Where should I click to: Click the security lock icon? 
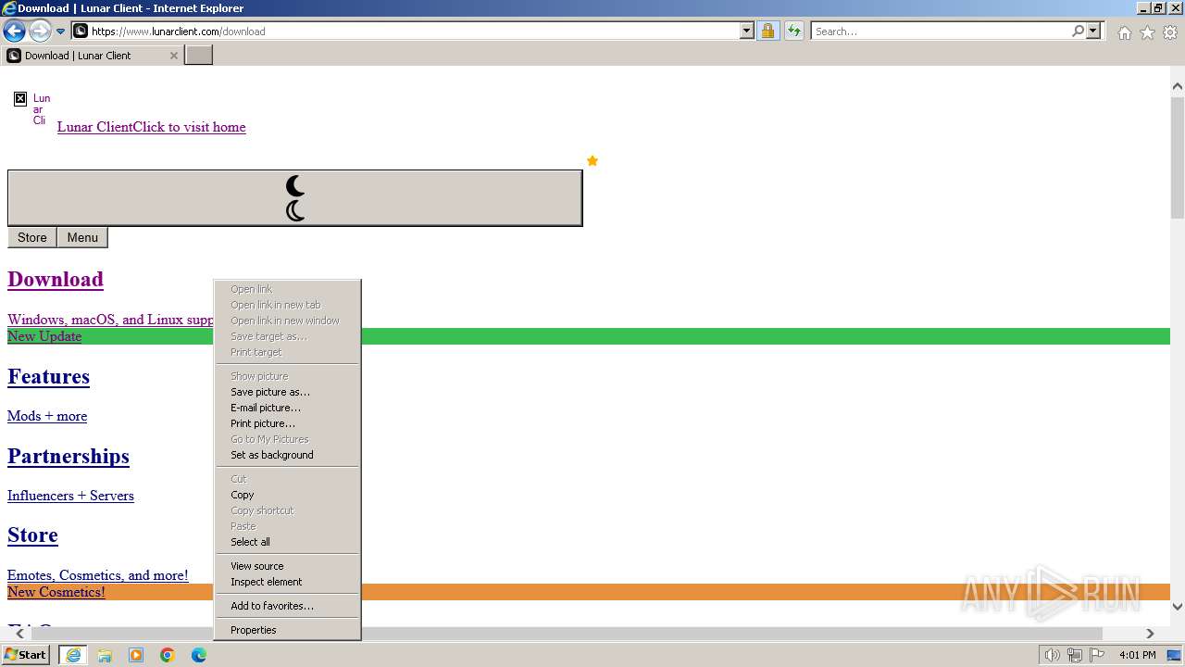(767, 31)
